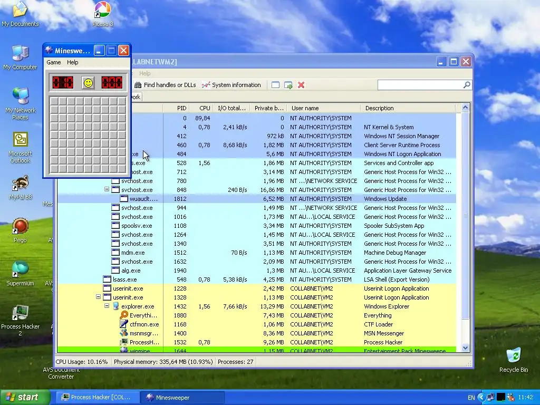Image resolution: width=540 pixels, height=405 pixels.
Task: Collapse the explorer.exe tree node
Action: [x=107, y=306]
